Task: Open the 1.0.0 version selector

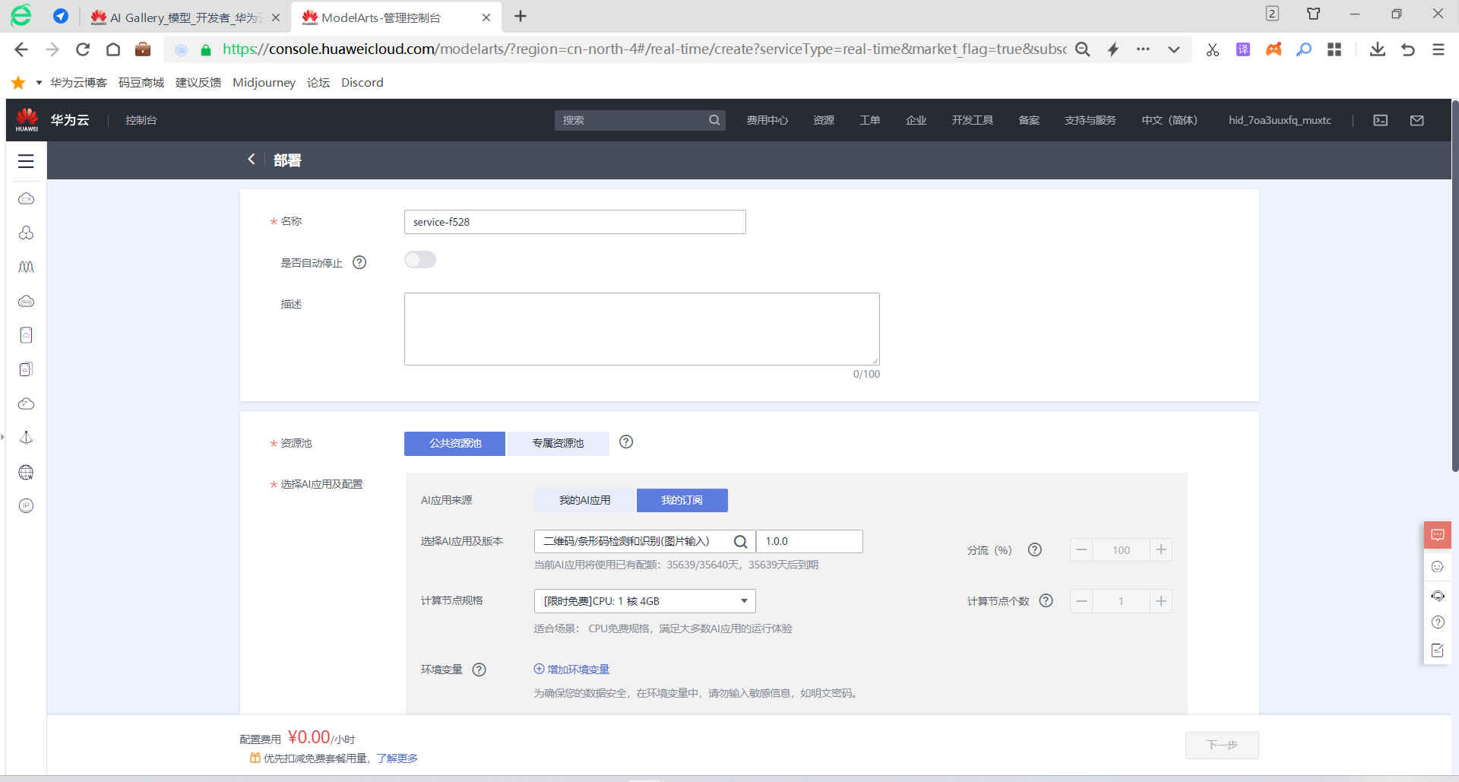Action: (809, 541)
